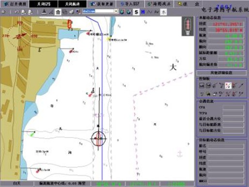Viewport: 249px width, 187px height.
Task: Click the 获取更新 update button
Action: (x=102, y=4)
